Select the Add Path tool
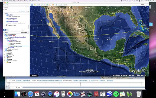 pos(40,5)
